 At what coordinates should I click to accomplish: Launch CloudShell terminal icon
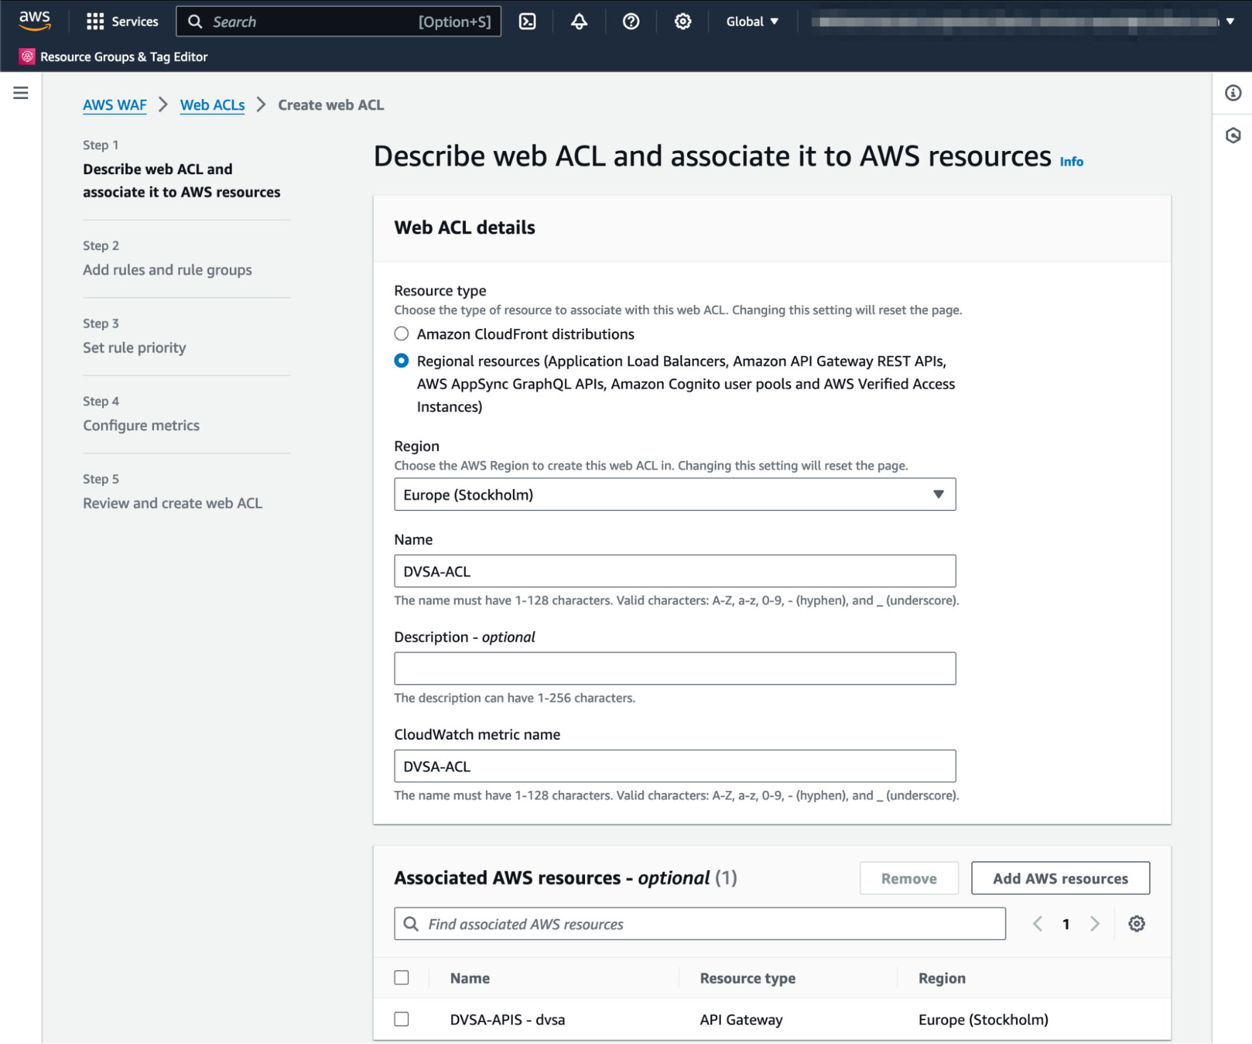[527, 21]
